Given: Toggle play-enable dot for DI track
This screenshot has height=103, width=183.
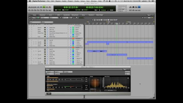Looking at the screenshot, I should coord(71,51).
